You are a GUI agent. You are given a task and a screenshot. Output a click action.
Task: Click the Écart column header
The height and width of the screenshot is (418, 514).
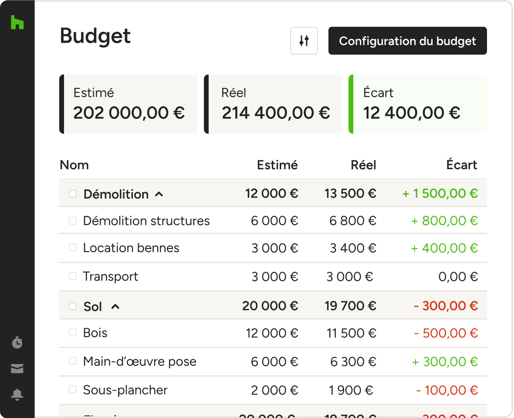pyautogui.click(x=461, y=165)
